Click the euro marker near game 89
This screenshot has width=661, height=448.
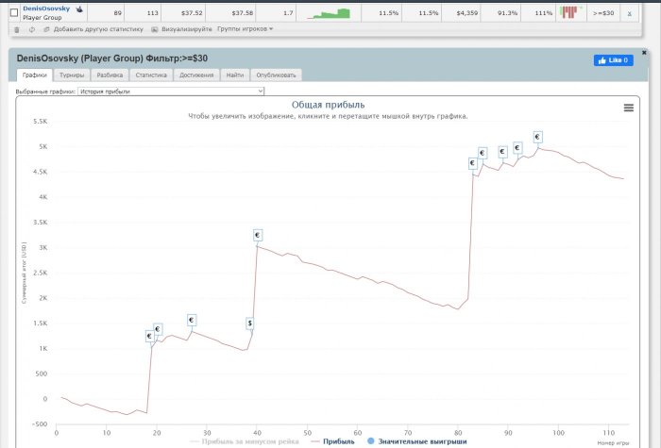(502, 152)
